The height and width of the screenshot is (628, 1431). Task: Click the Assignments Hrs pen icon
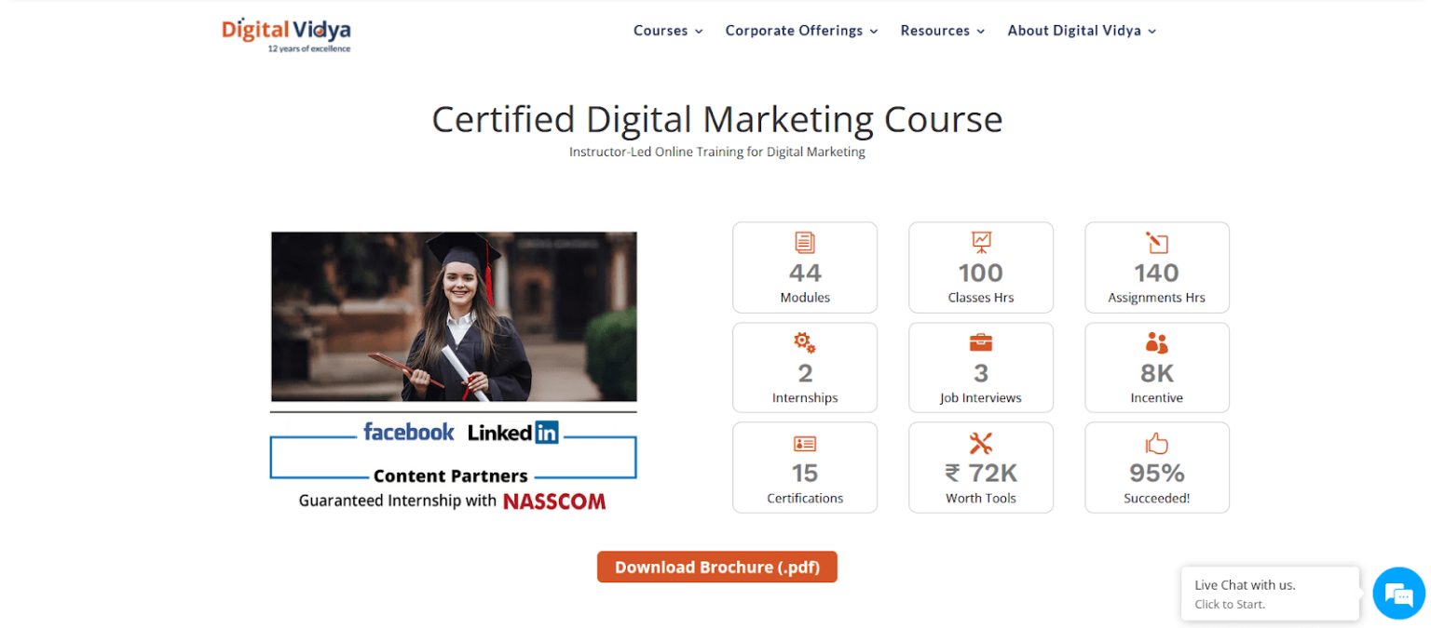point(1155,242)
